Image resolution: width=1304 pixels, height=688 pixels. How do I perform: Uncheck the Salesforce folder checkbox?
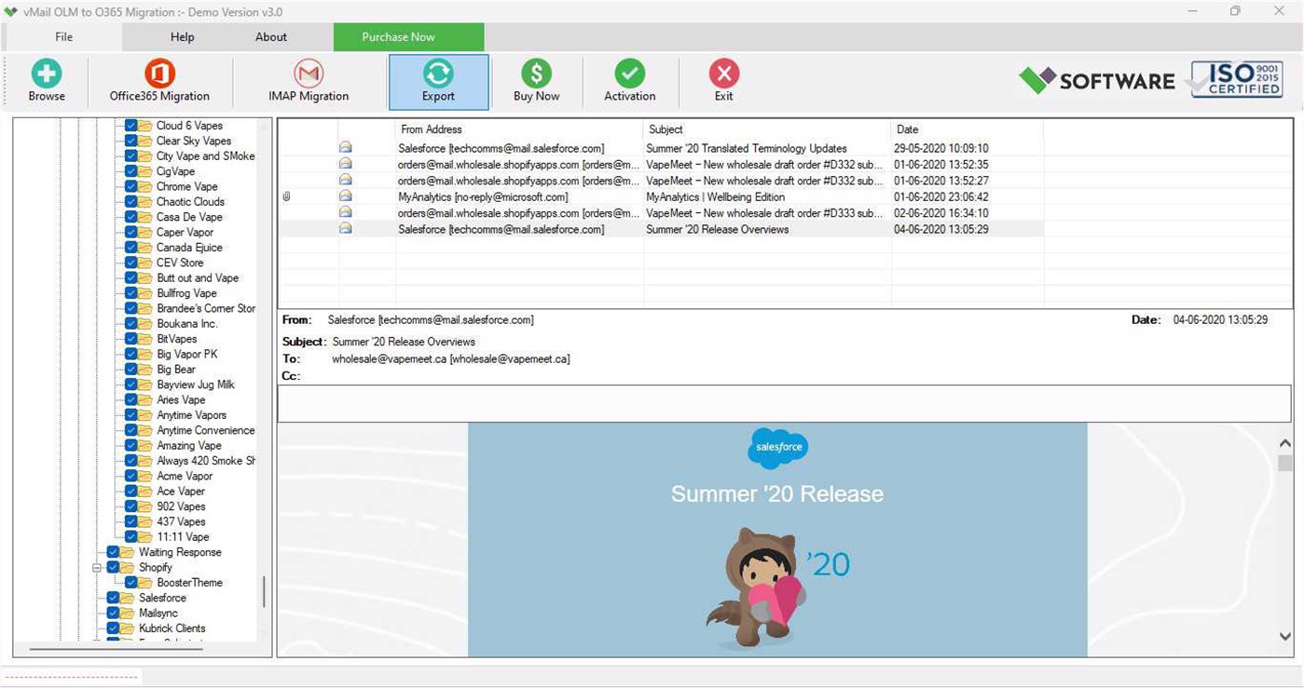tap(113, 598)
